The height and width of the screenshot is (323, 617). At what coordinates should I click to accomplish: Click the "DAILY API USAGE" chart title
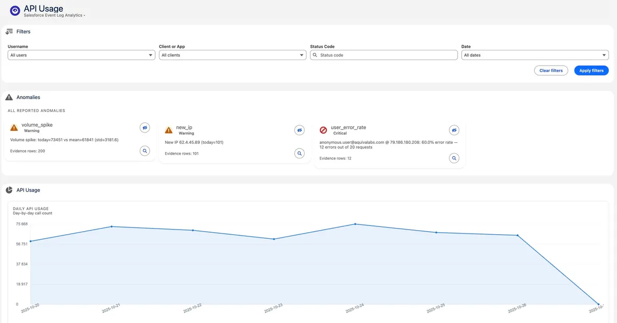click(31, 208)
